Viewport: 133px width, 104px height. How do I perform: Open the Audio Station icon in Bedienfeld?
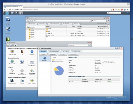click(x=32, y=81)
